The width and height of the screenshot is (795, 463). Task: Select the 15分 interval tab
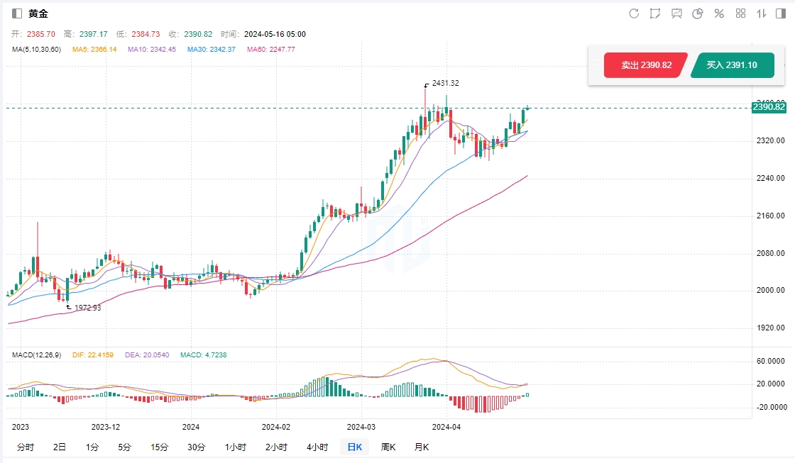click(159, 447)
